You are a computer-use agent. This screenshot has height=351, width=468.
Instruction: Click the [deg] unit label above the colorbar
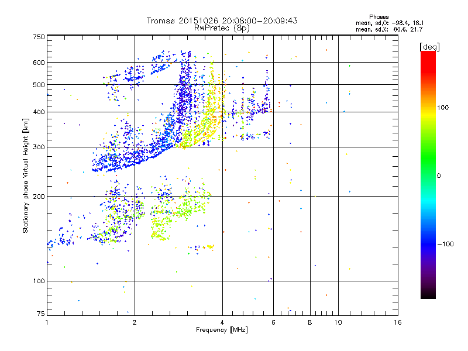coord(429,47)
